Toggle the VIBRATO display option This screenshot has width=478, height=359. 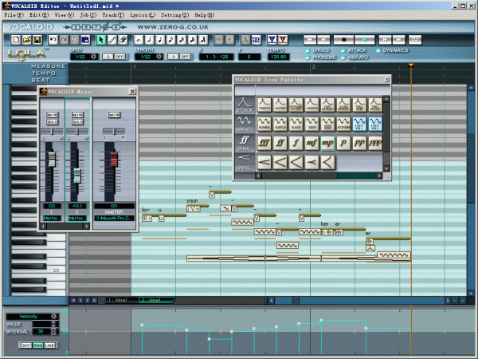click(x=343, y=57)
